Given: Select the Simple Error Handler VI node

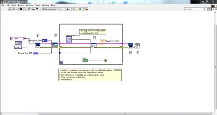Looking at the screenshot, I should click(137, 46).
